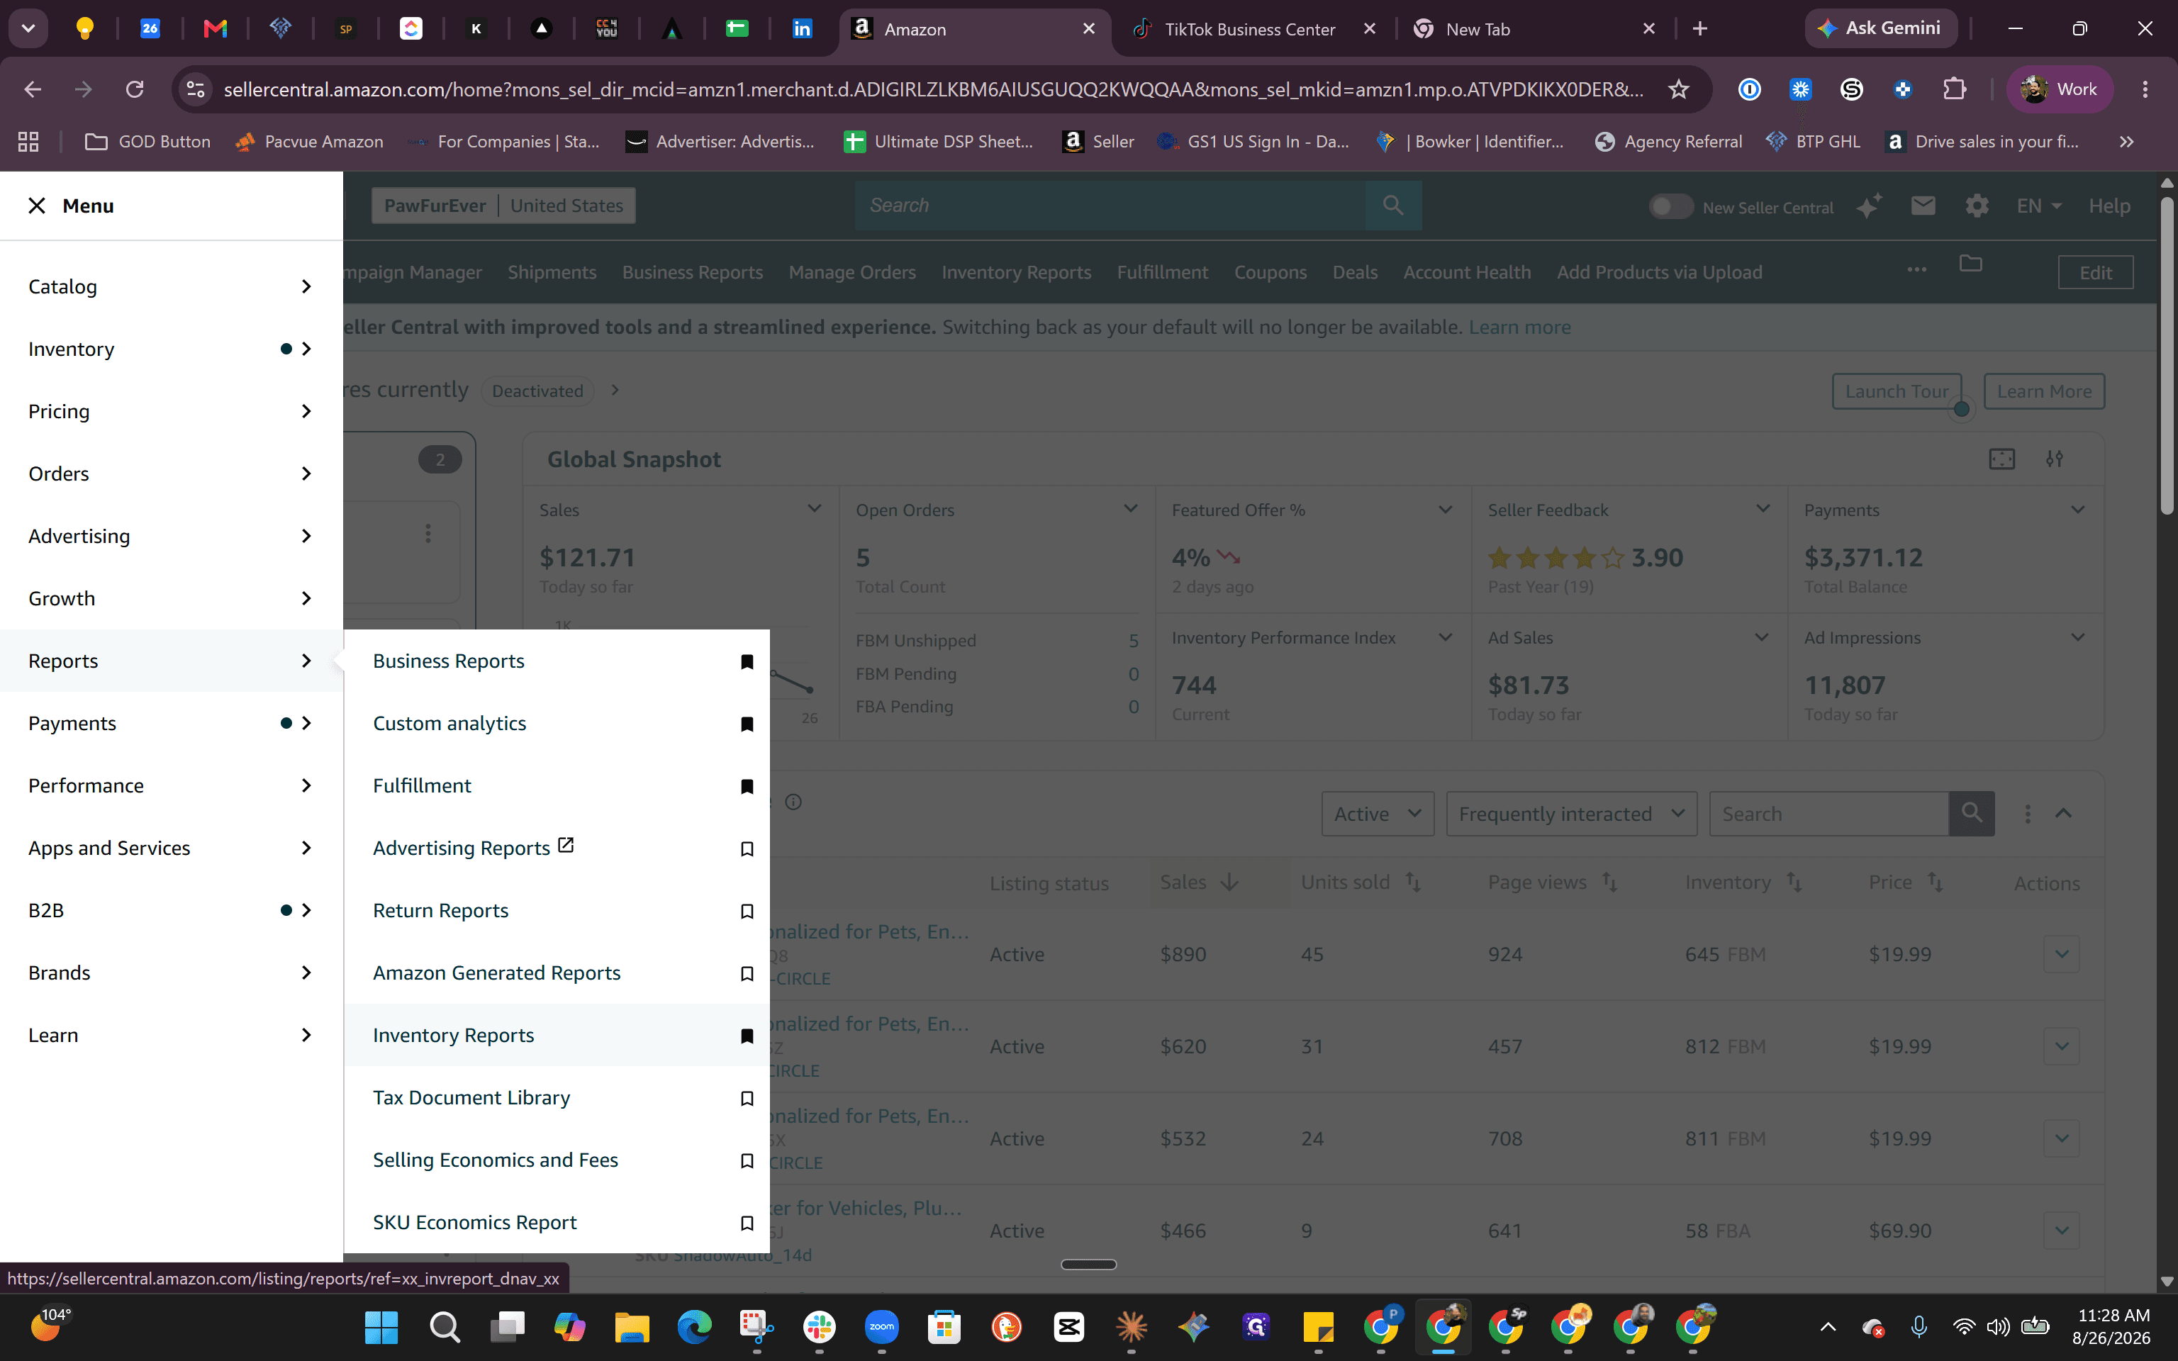Open Global Snapshot customize sliders icon
Screen dimensions: 2178x1361
point(2055,459)
